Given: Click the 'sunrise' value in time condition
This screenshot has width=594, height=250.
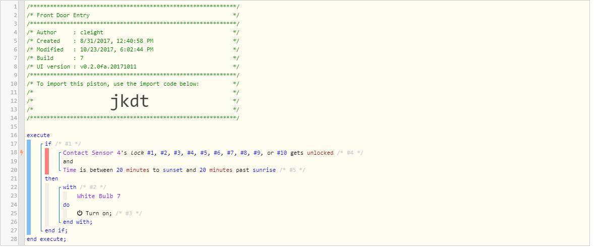Looking at the screenshot, I should click(264, 170).
